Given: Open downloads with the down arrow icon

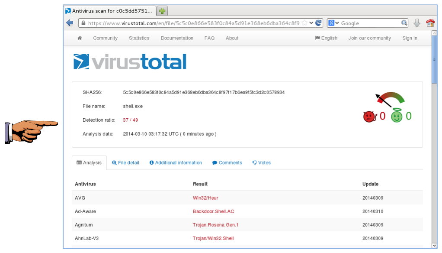Looking at the screenshot, I should click(x=417, y=23).
